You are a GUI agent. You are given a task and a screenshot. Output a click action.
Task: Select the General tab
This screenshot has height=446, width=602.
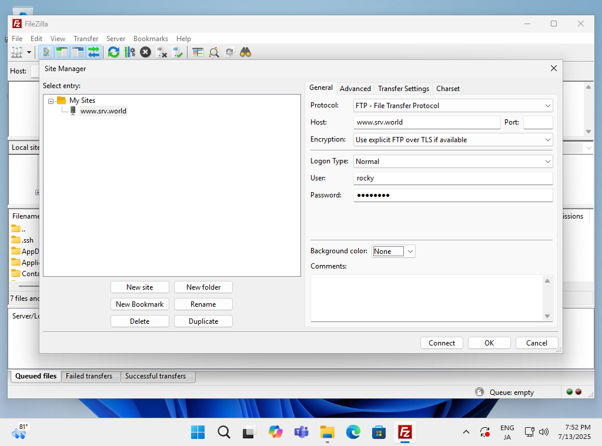point(321,88)
